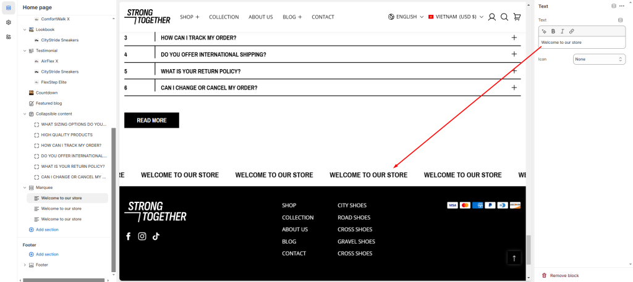Click the BLOG link in footer
Viewport: 633px width, 282px height.
[x=289, y=242]
